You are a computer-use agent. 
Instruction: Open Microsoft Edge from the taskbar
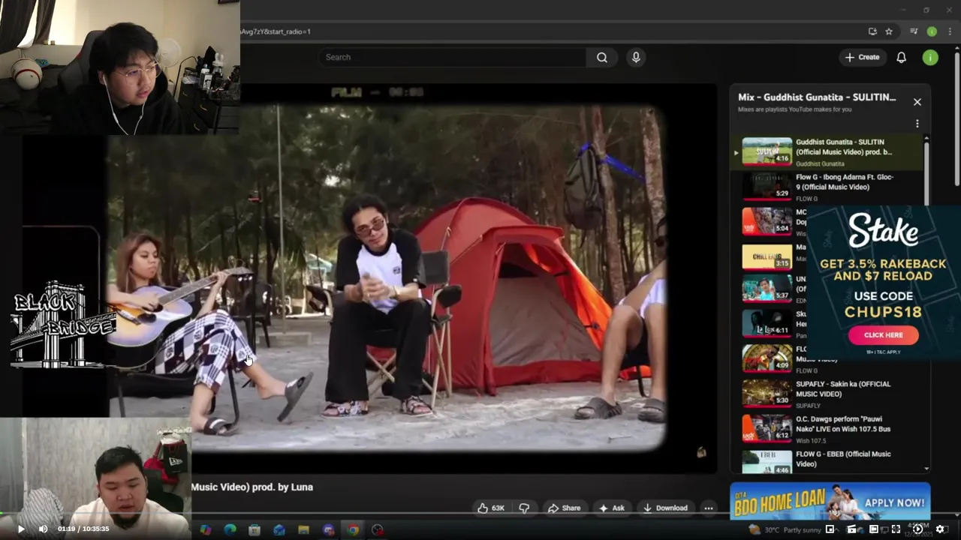pyautogui.click(x=230, y=529)
